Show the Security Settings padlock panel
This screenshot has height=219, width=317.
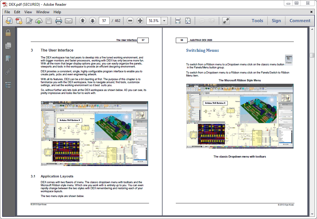pos(8,33)
